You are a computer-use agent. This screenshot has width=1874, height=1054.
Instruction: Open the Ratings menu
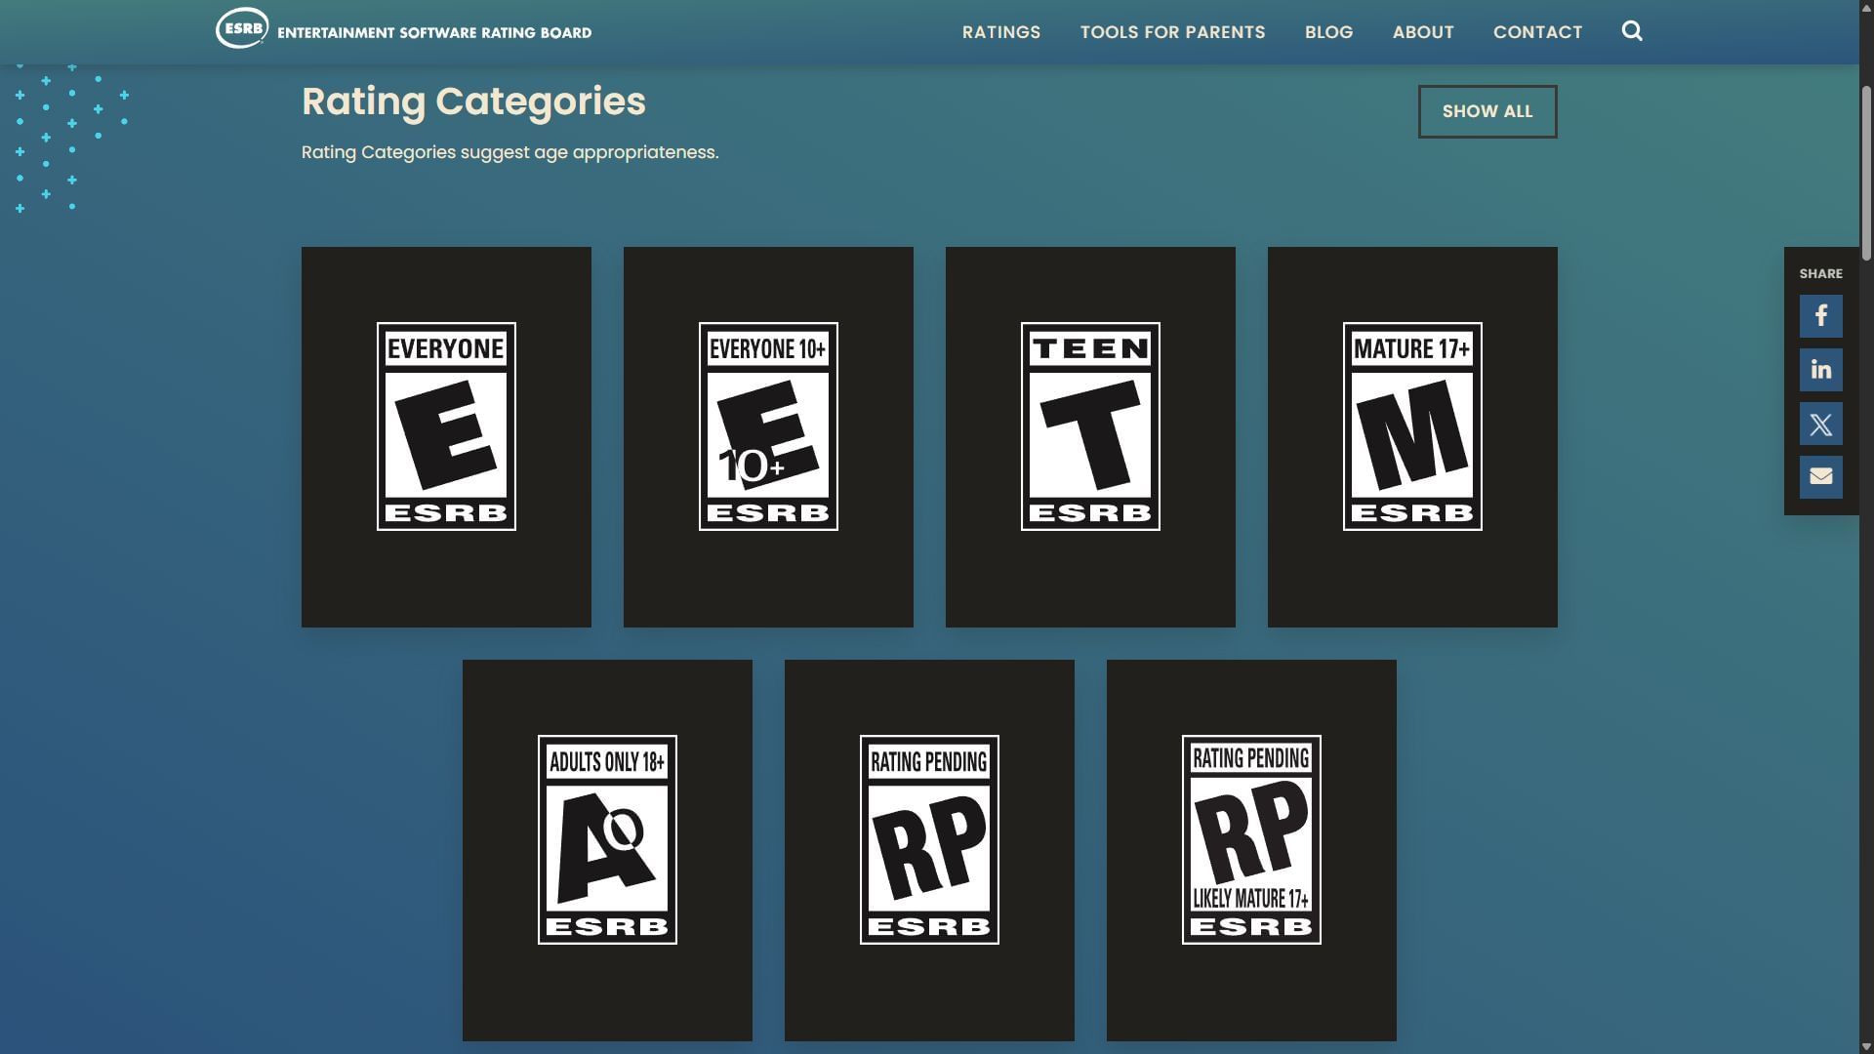pos(1000,32)
